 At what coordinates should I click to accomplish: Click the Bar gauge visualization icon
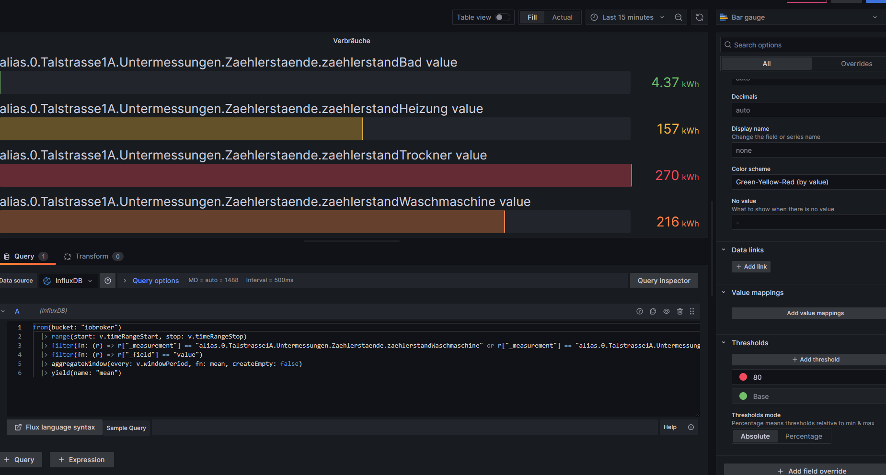coord(724,17)
